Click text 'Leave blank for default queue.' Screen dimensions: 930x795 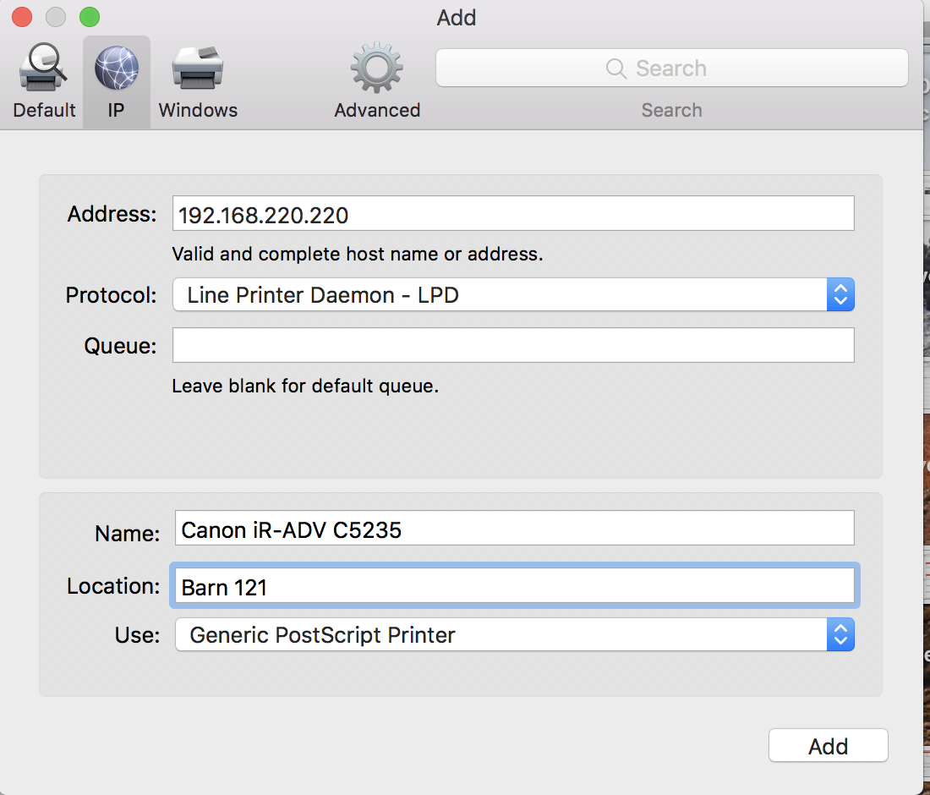click(305, 387)
